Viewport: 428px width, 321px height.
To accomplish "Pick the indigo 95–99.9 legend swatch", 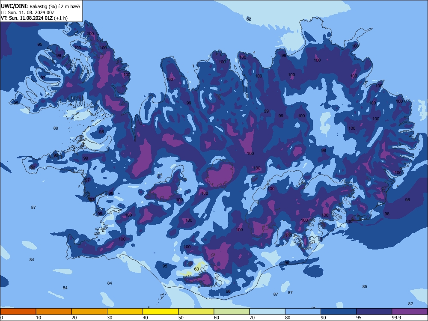I will tap(374, 312).
